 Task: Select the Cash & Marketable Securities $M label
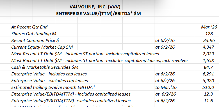pyautogui.click(x=45, y=67)
